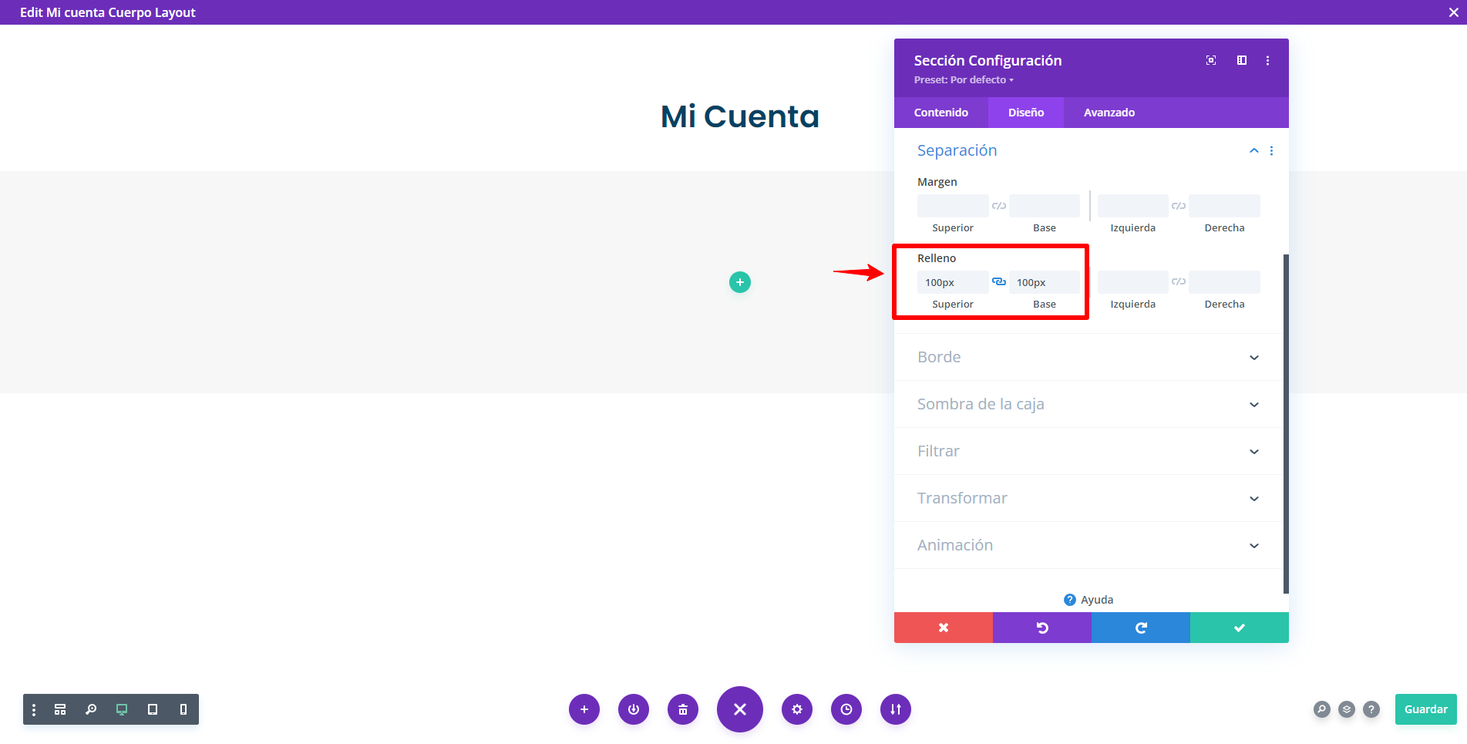Screen dimensions: 1467x744
Task: Expand settings modal to fullscreen
Action: click(1211, 60)
